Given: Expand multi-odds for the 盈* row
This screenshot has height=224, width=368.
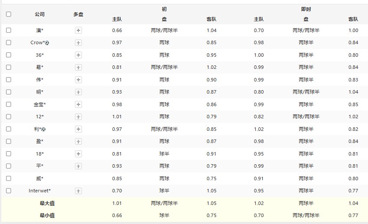Looking at the screenshot, I should pyautogui.click(x=78, y=141).
